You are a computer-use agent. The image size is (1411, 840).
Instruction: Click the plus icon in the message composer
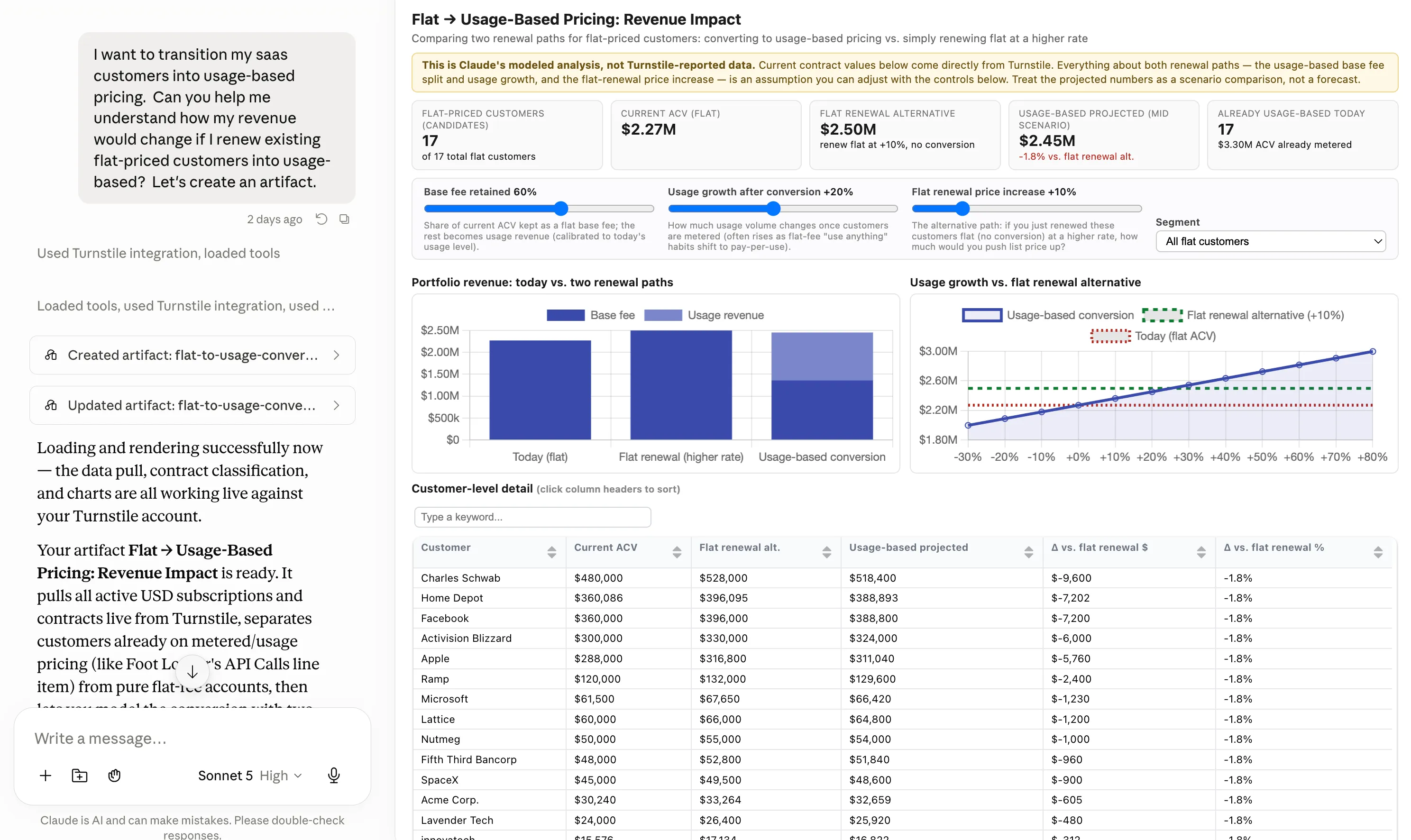pos(46,776)
